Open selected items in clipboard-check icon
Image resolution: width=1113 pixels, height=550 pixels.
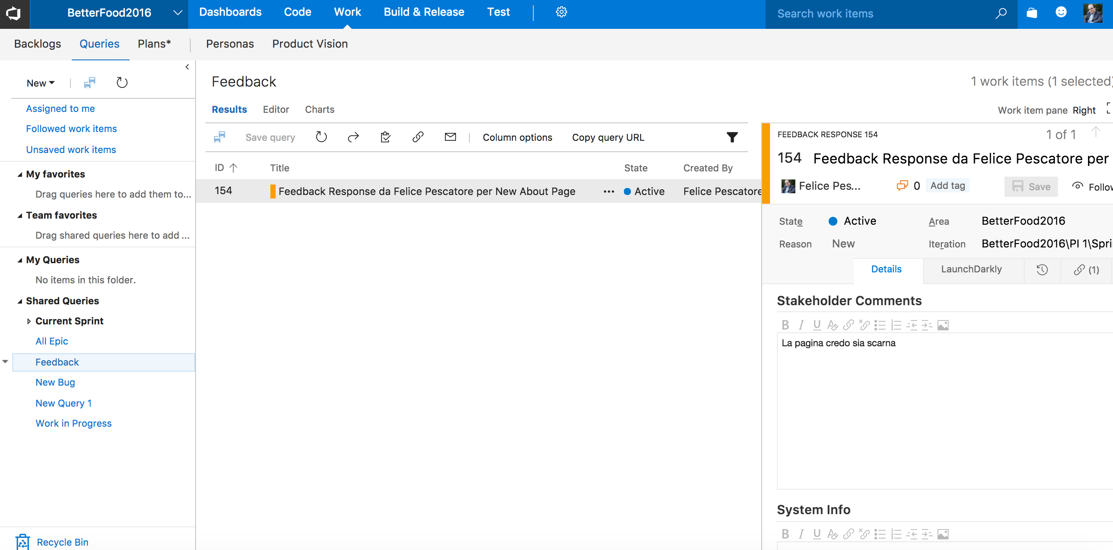tap(385, 137)
